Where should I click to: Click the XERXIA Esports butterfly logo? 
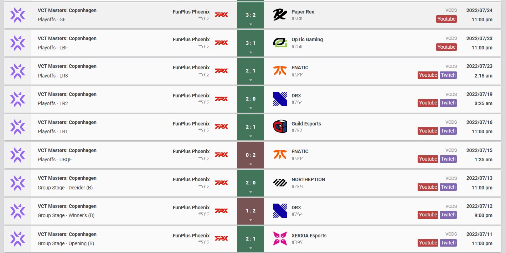click(280, 238)
